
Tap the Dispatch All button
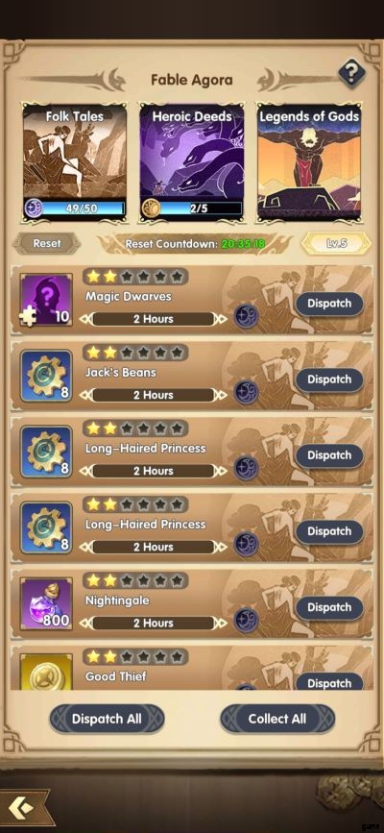pyautogui.click(x=107, y=719)
